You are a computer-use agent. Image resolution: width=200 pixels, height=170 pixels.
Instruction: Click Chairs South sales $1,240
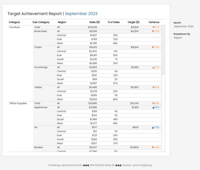pos(93,59)
